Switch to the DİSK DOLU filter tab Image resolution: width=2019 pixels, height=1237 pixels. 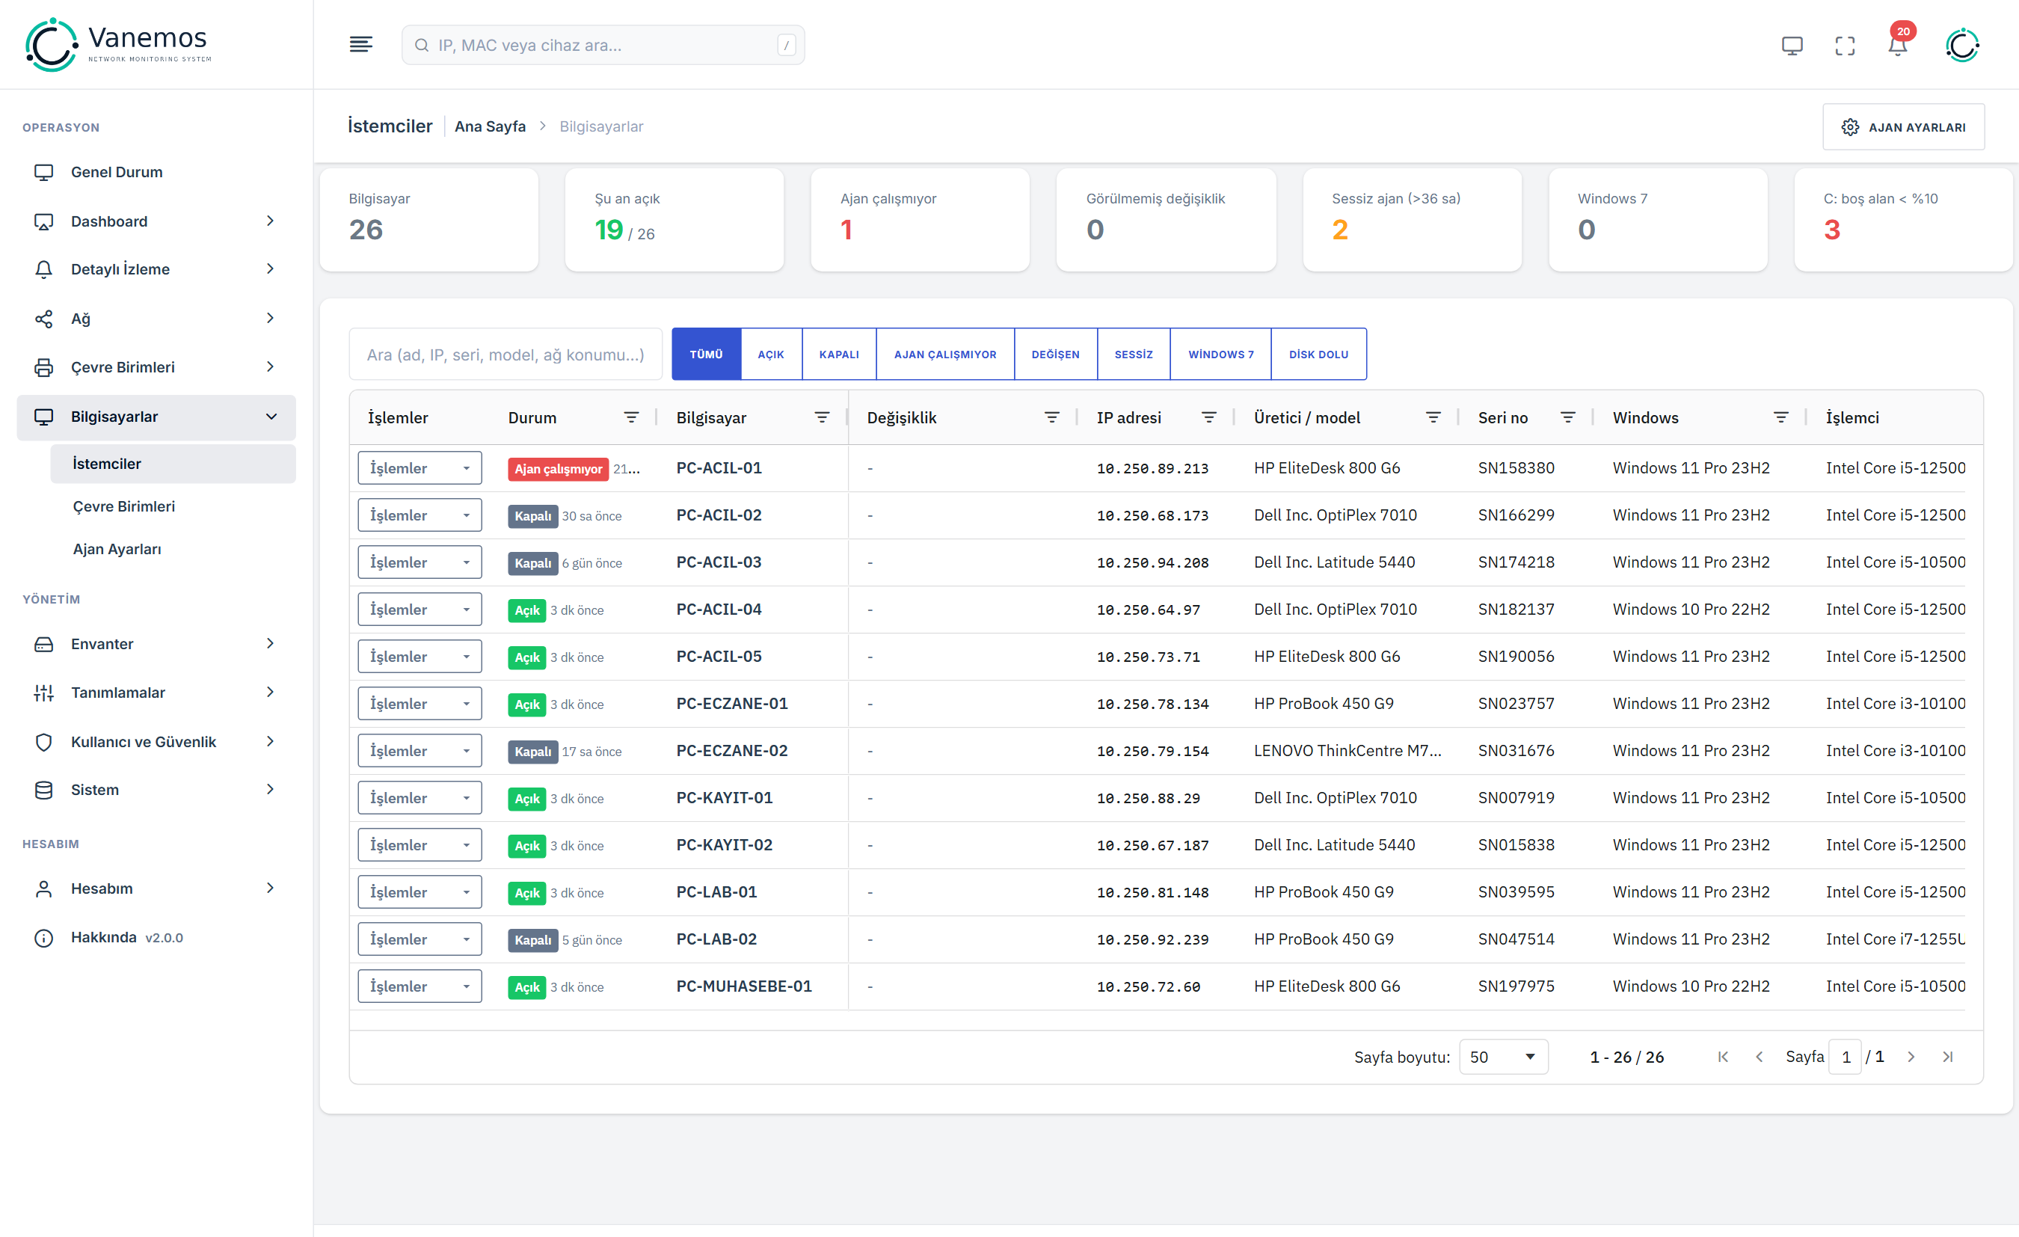point(1318,354)
